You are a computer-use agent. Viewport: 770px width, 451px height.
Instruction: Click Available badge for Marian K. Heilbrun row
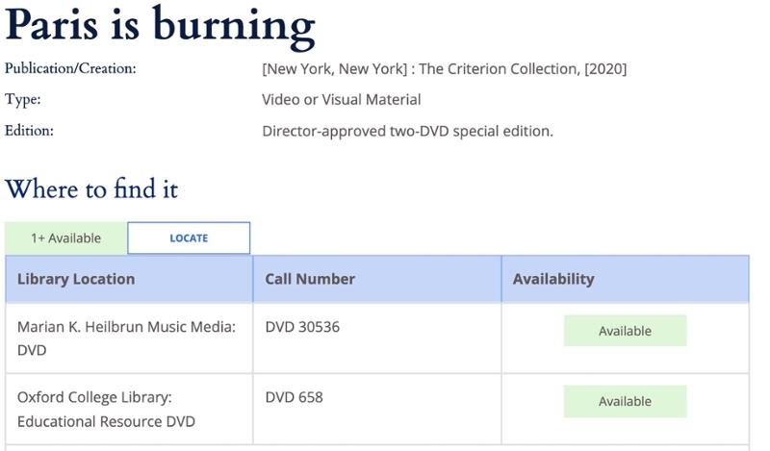point(625,331)
